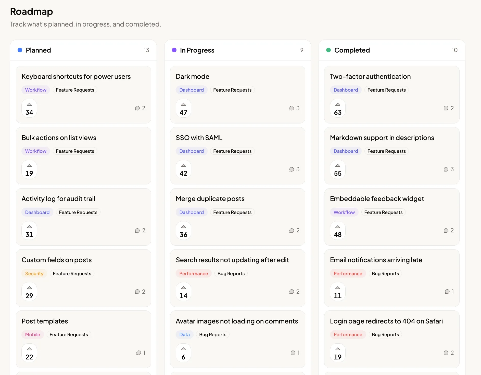The width and height of the screenshot is (481, 375).
Task: Click Dashboard tag on Activity log card
Action: tap(37, 212)
